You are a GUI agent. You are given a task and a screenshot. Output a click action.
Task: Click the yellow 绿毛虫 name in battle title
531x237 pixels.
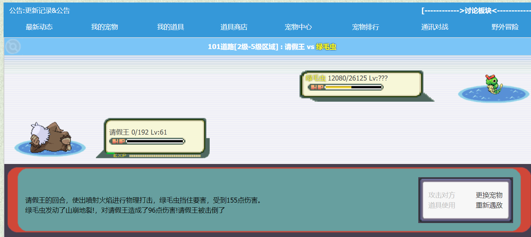pyautogui.click(x=326, y=47)
